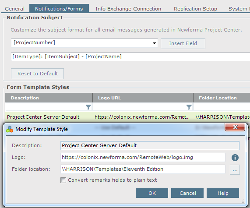Click the browse (...) button for folder location
The width and height of the screenshot is (250, 208).
(235, 170)
